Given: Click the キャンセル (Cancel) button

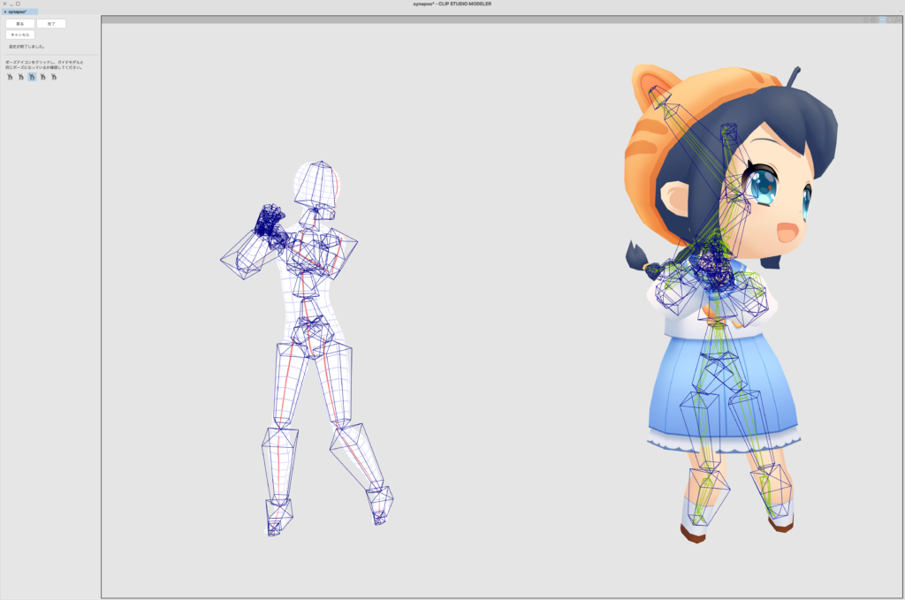Looking at the screenshot, I should click(x=20, y=34).
